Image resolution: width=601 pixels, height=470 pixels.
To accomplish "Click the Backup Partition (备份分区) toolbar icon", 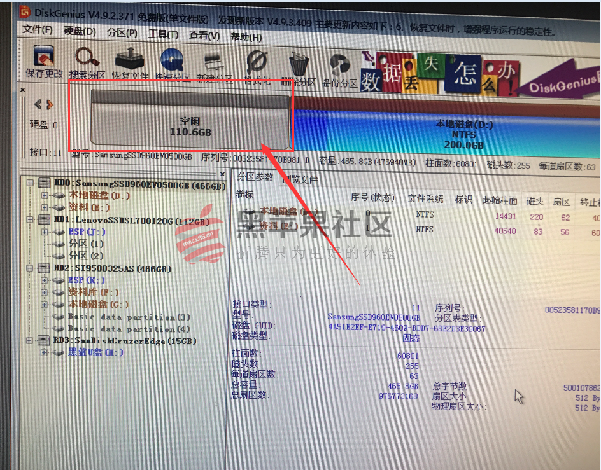I will pos(340,66).
